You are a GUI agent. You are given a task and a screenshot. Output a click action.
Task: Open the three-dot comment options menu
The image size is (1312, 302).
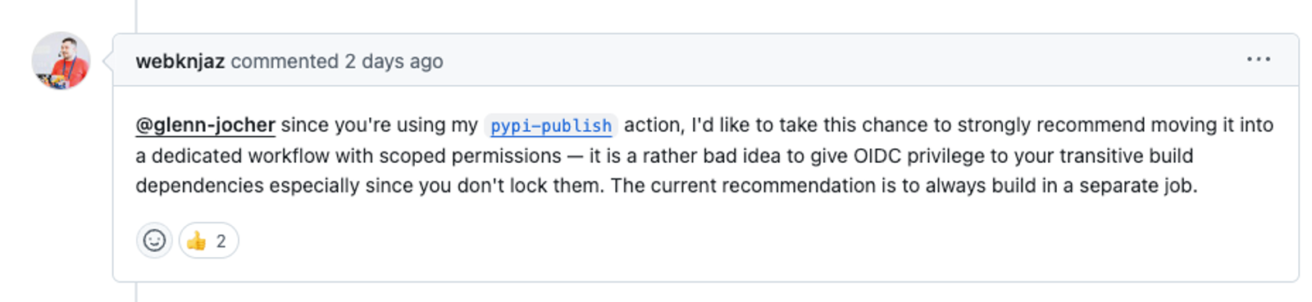1258,60
